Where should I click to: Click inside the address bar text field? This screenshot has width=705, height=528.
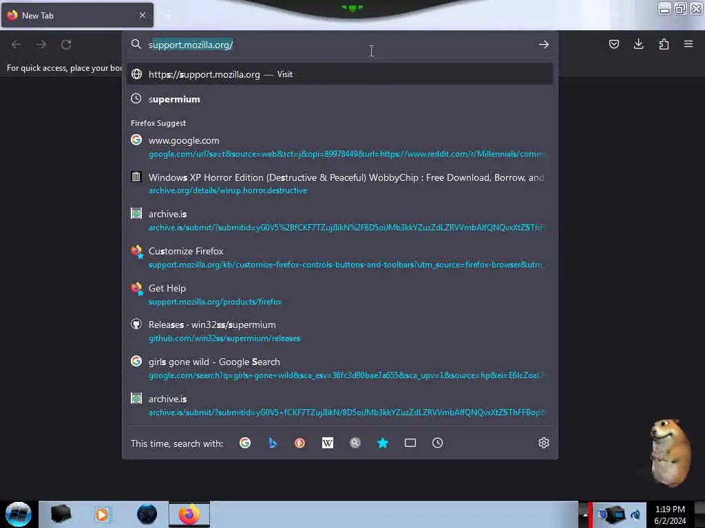[340, 45]
